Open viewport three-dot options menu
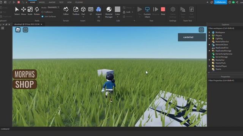The width and height of the screenshot is (243, 136). point(201,30)
